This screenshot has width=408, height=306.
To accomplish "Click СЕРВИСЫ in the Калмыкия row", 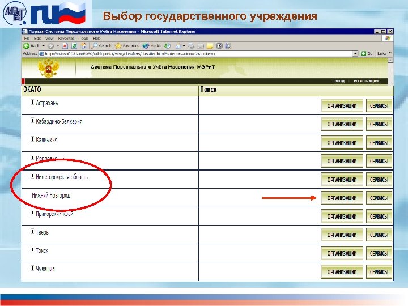I will 379,143.
